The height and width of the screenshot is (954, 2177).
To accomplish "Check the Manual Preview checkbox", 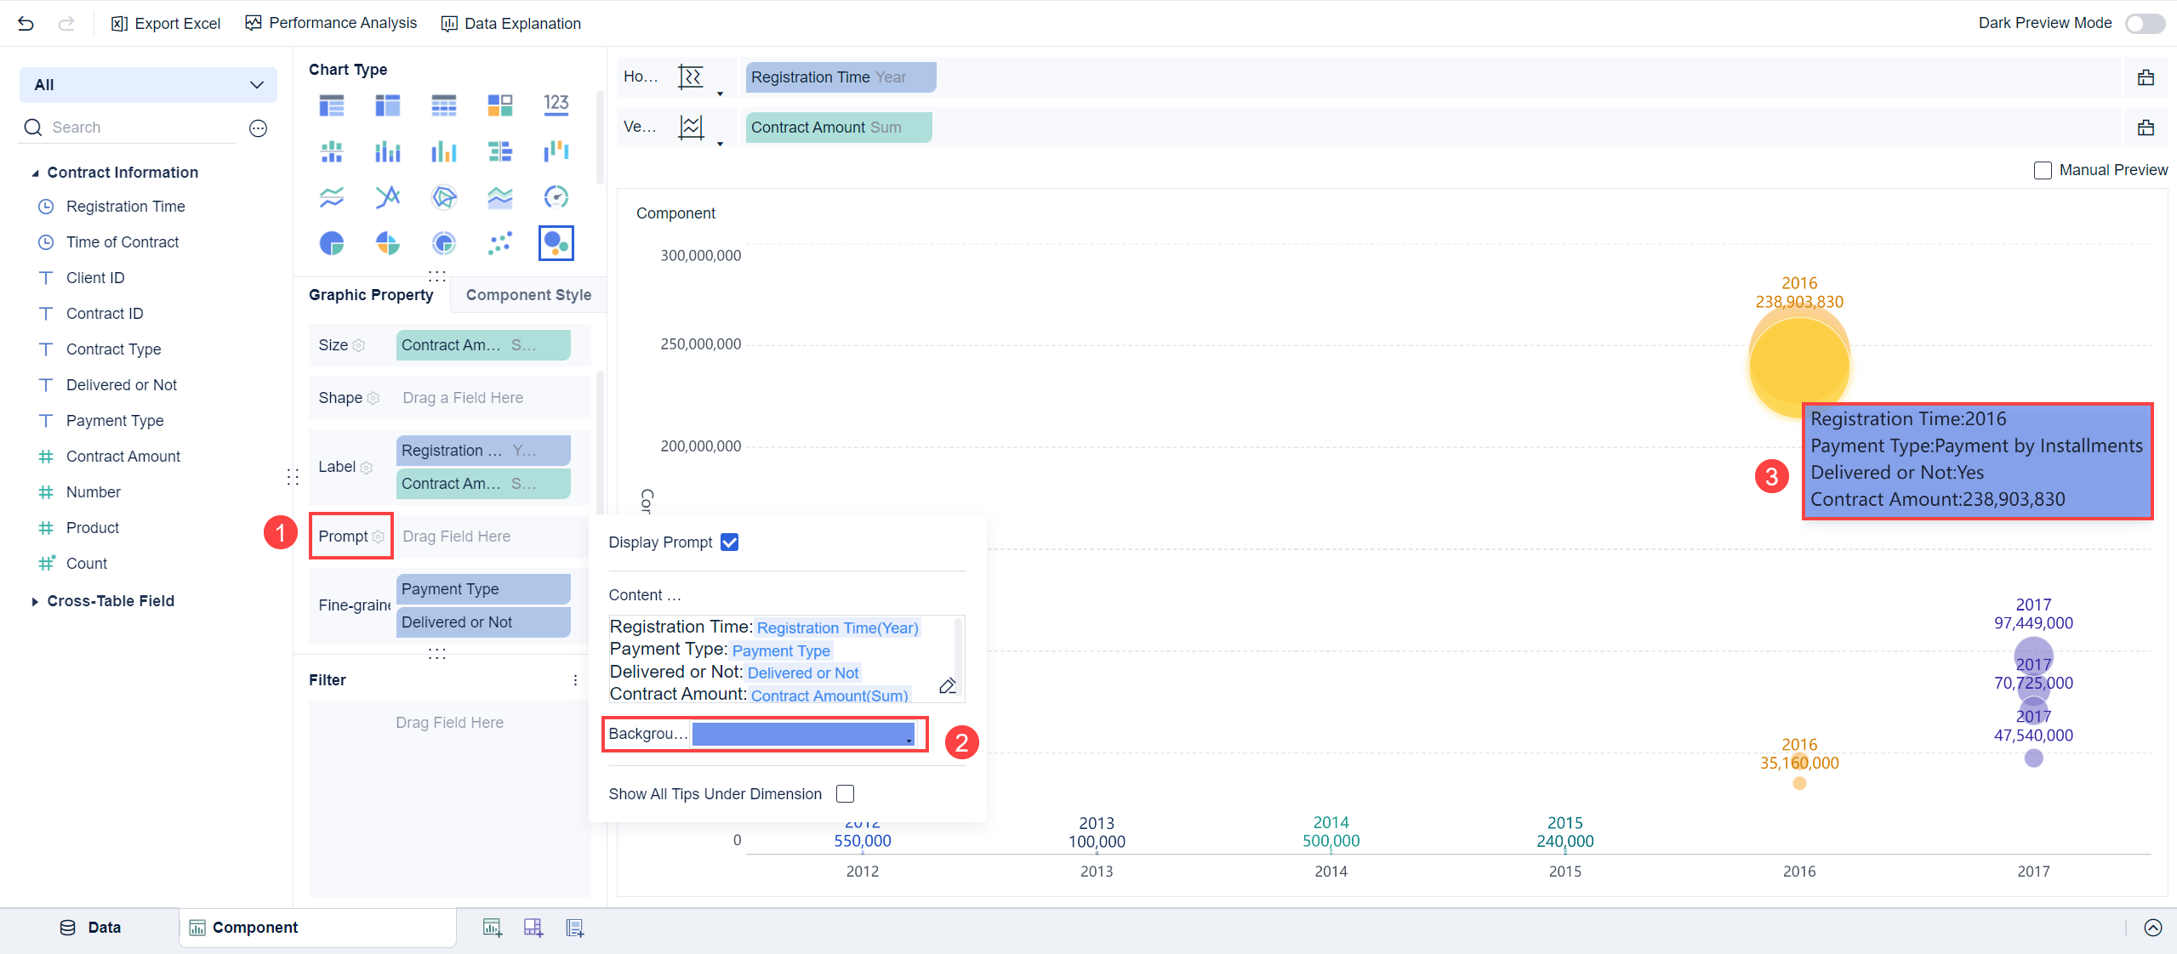I will tap(2043, 170).
